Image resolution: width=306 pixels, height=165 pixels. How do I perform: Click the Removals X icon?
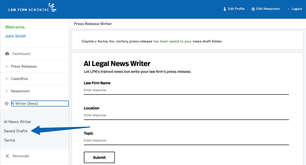coord(7,156)
